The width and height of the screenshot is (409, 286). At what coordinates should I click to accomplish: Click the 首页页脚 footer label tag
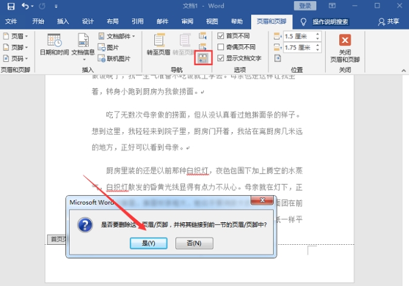[x=57, y=239]
